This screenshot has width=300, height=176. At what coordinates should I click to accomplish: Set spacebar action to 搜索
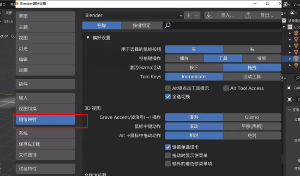(262, 59)
